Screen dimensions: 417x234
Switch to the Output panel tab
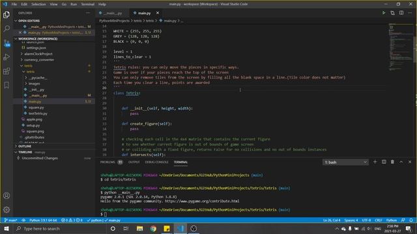[134, 162]
